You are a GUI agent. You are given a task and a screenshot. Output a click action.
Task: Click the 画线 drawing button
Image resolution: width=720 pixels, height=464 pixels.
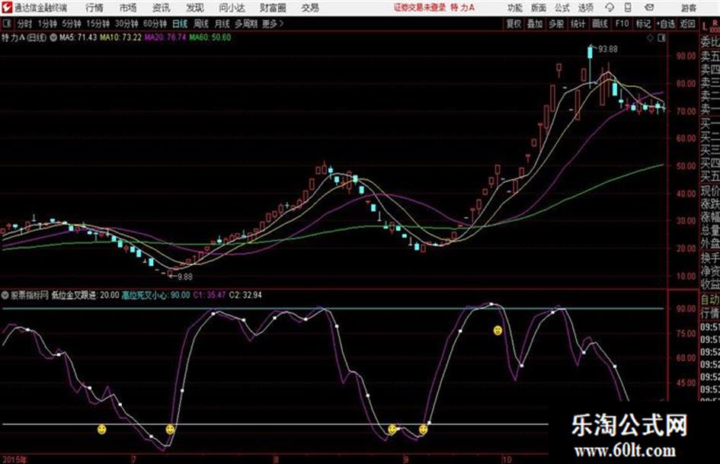600,24
